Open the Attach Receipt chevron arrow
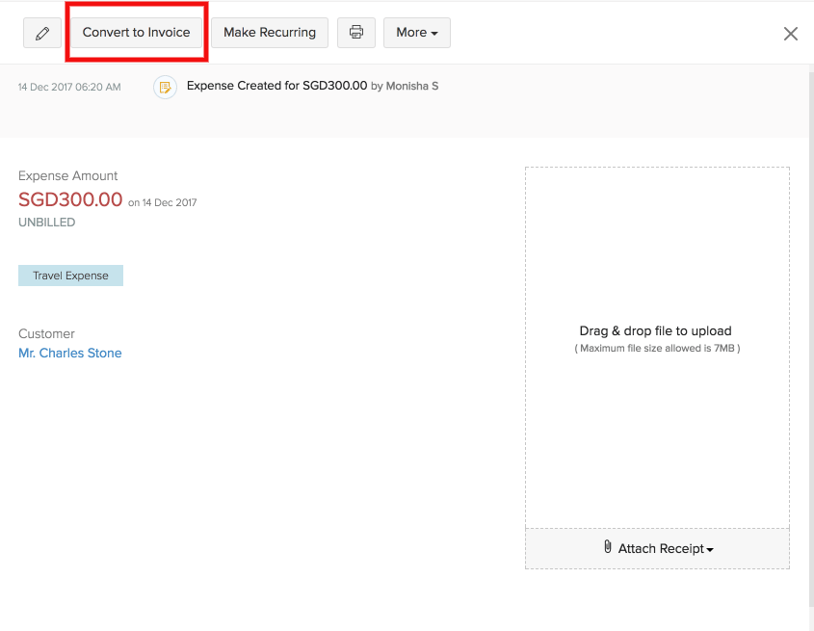The height and width of the screenshot is (631, 814). click(708, 548)
